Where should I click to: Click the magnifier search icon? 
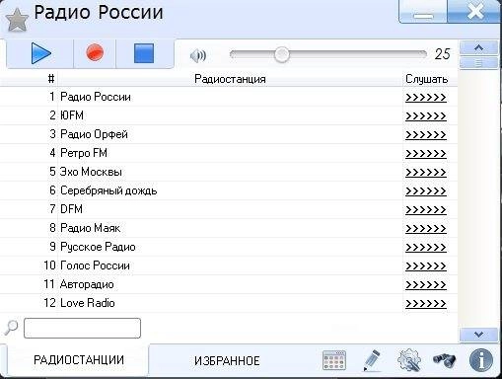point(11,328)
